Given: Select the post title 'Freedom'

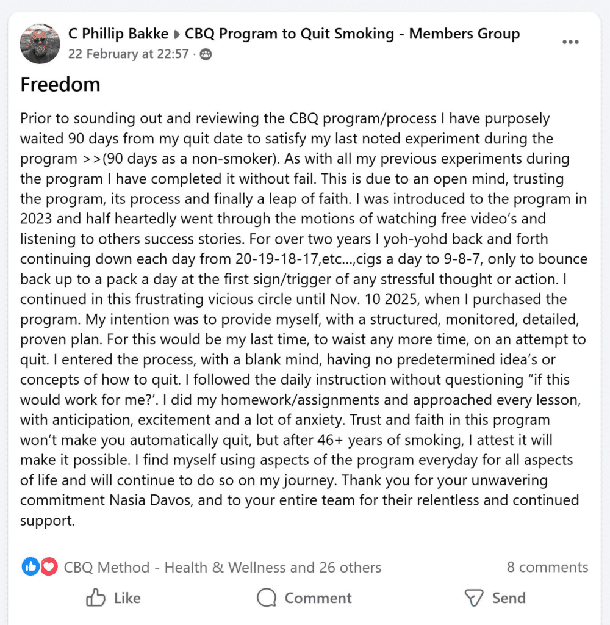Looking at the screenshot, I should [x=60, y=84].
